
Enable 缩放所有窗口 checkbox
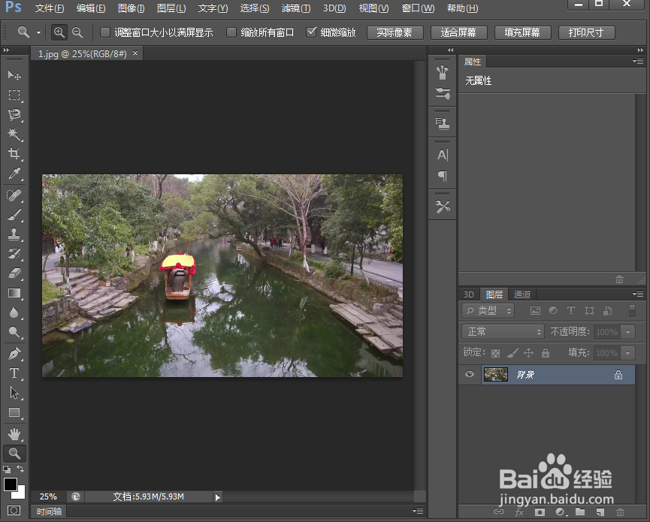click(231, 32)
